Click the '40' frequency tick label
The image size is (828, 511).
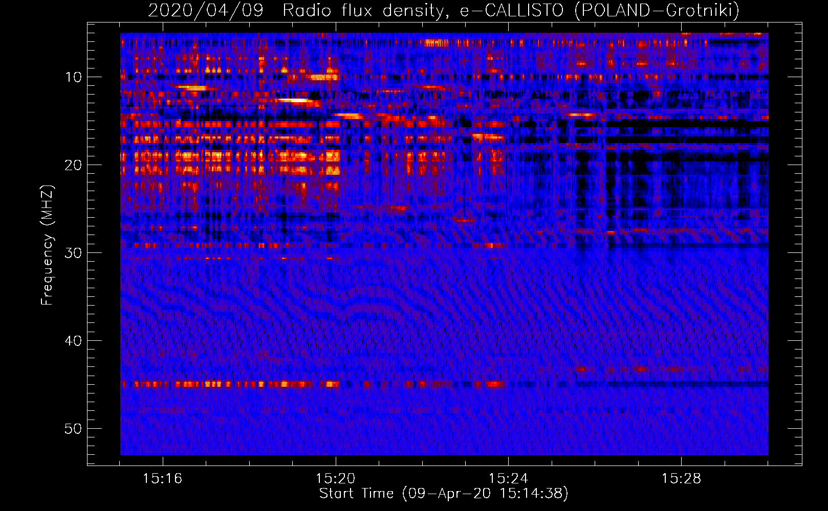point(74,341)
